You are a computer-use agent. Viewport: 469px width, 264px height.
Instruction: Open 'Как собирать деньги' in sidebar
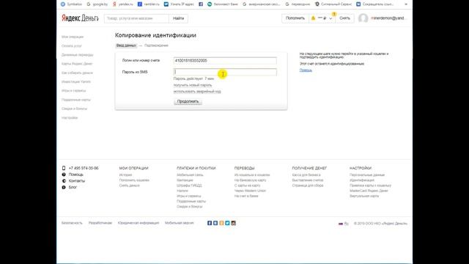coord(77,73)
